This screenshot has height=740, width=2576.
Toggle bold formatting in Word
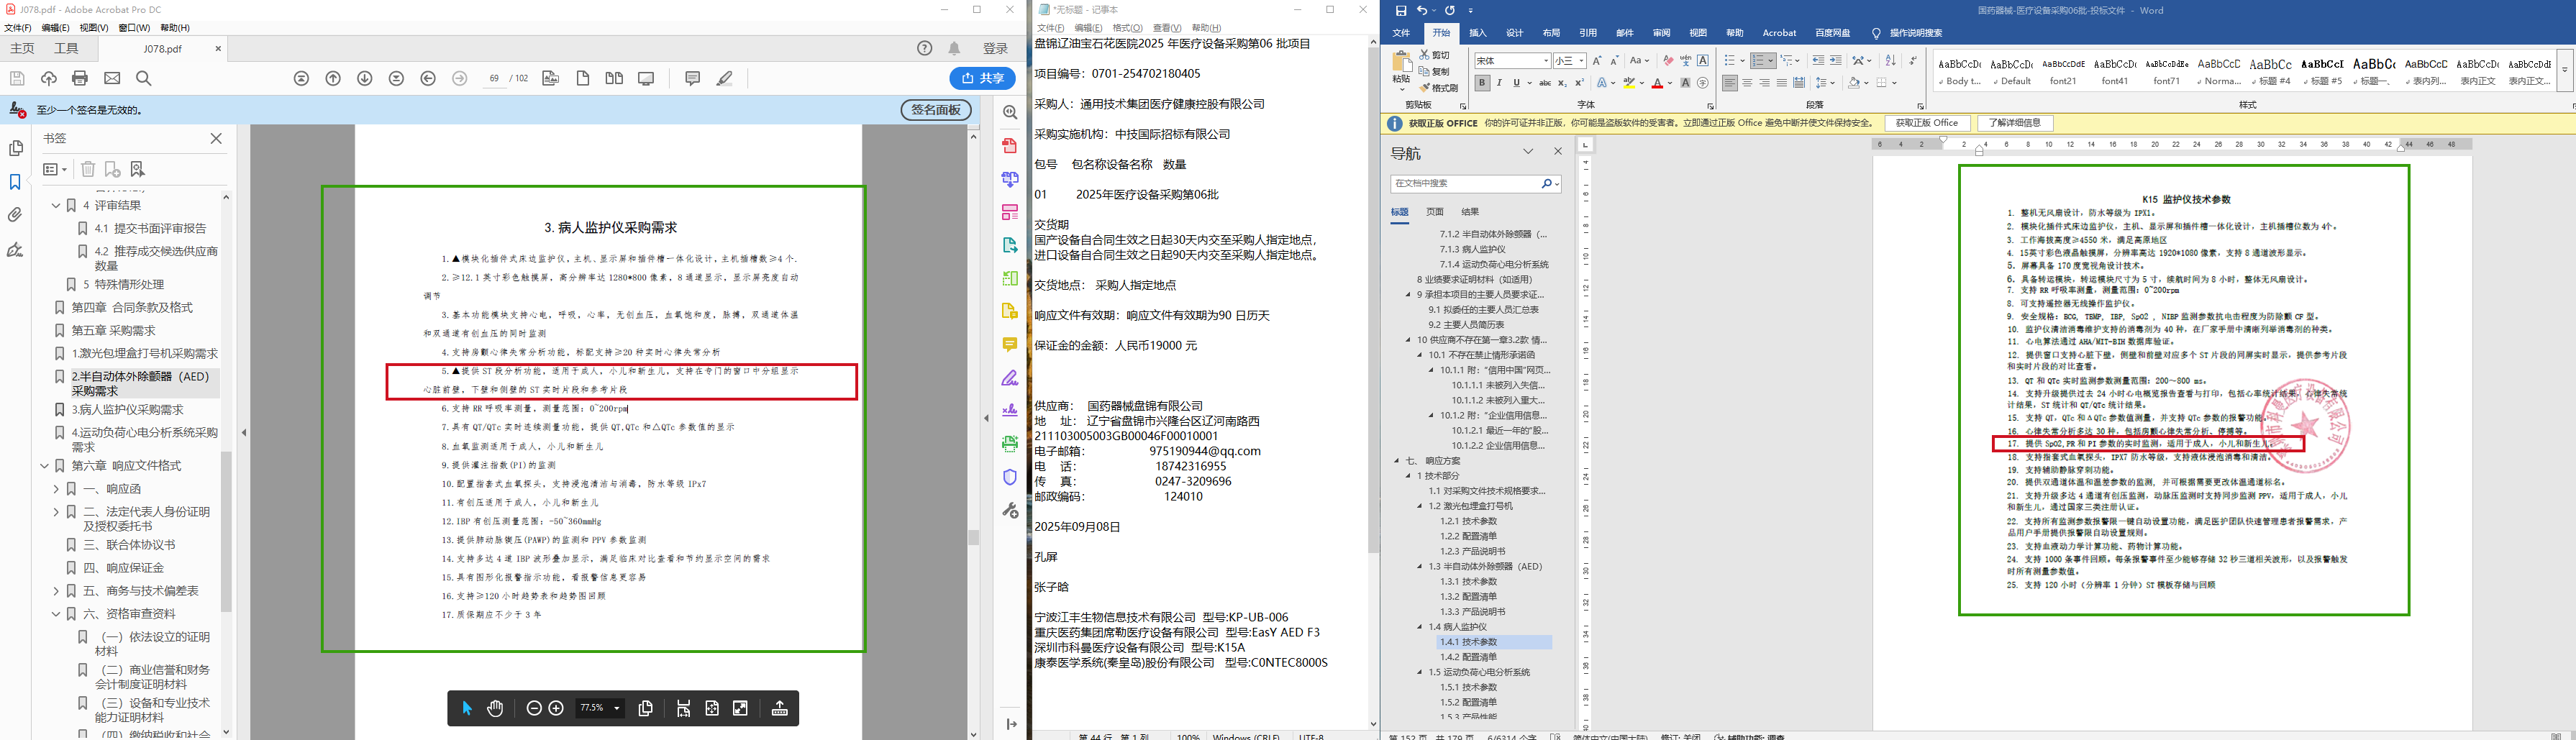(x=1482, y=83)
